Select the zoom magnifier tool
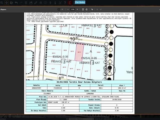Viewport: 160px width, 120px height. [2, 3]
